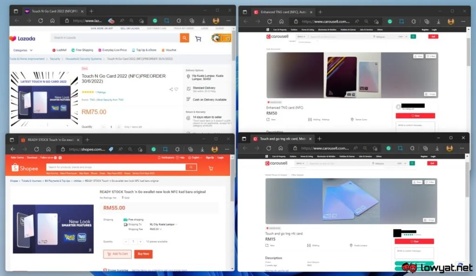Click the Shopee cart icon

pos(211,168)
